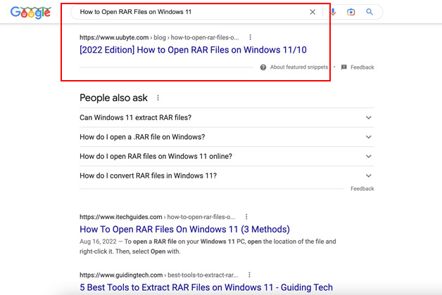This screenshot has width=442, height=295.
Task: Click the 'Aug 16, 2022' snippet description text
Action: coord(208,247)
